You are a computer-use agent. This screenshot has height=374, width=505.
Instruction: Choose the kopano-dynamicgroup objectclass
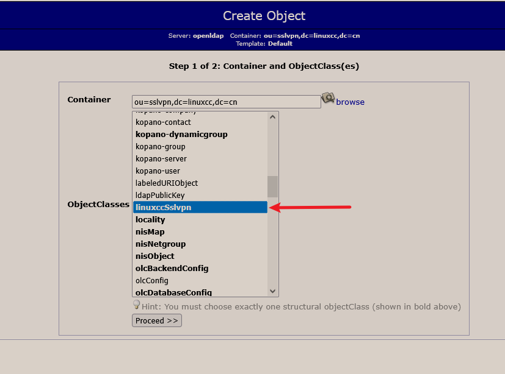200,134
